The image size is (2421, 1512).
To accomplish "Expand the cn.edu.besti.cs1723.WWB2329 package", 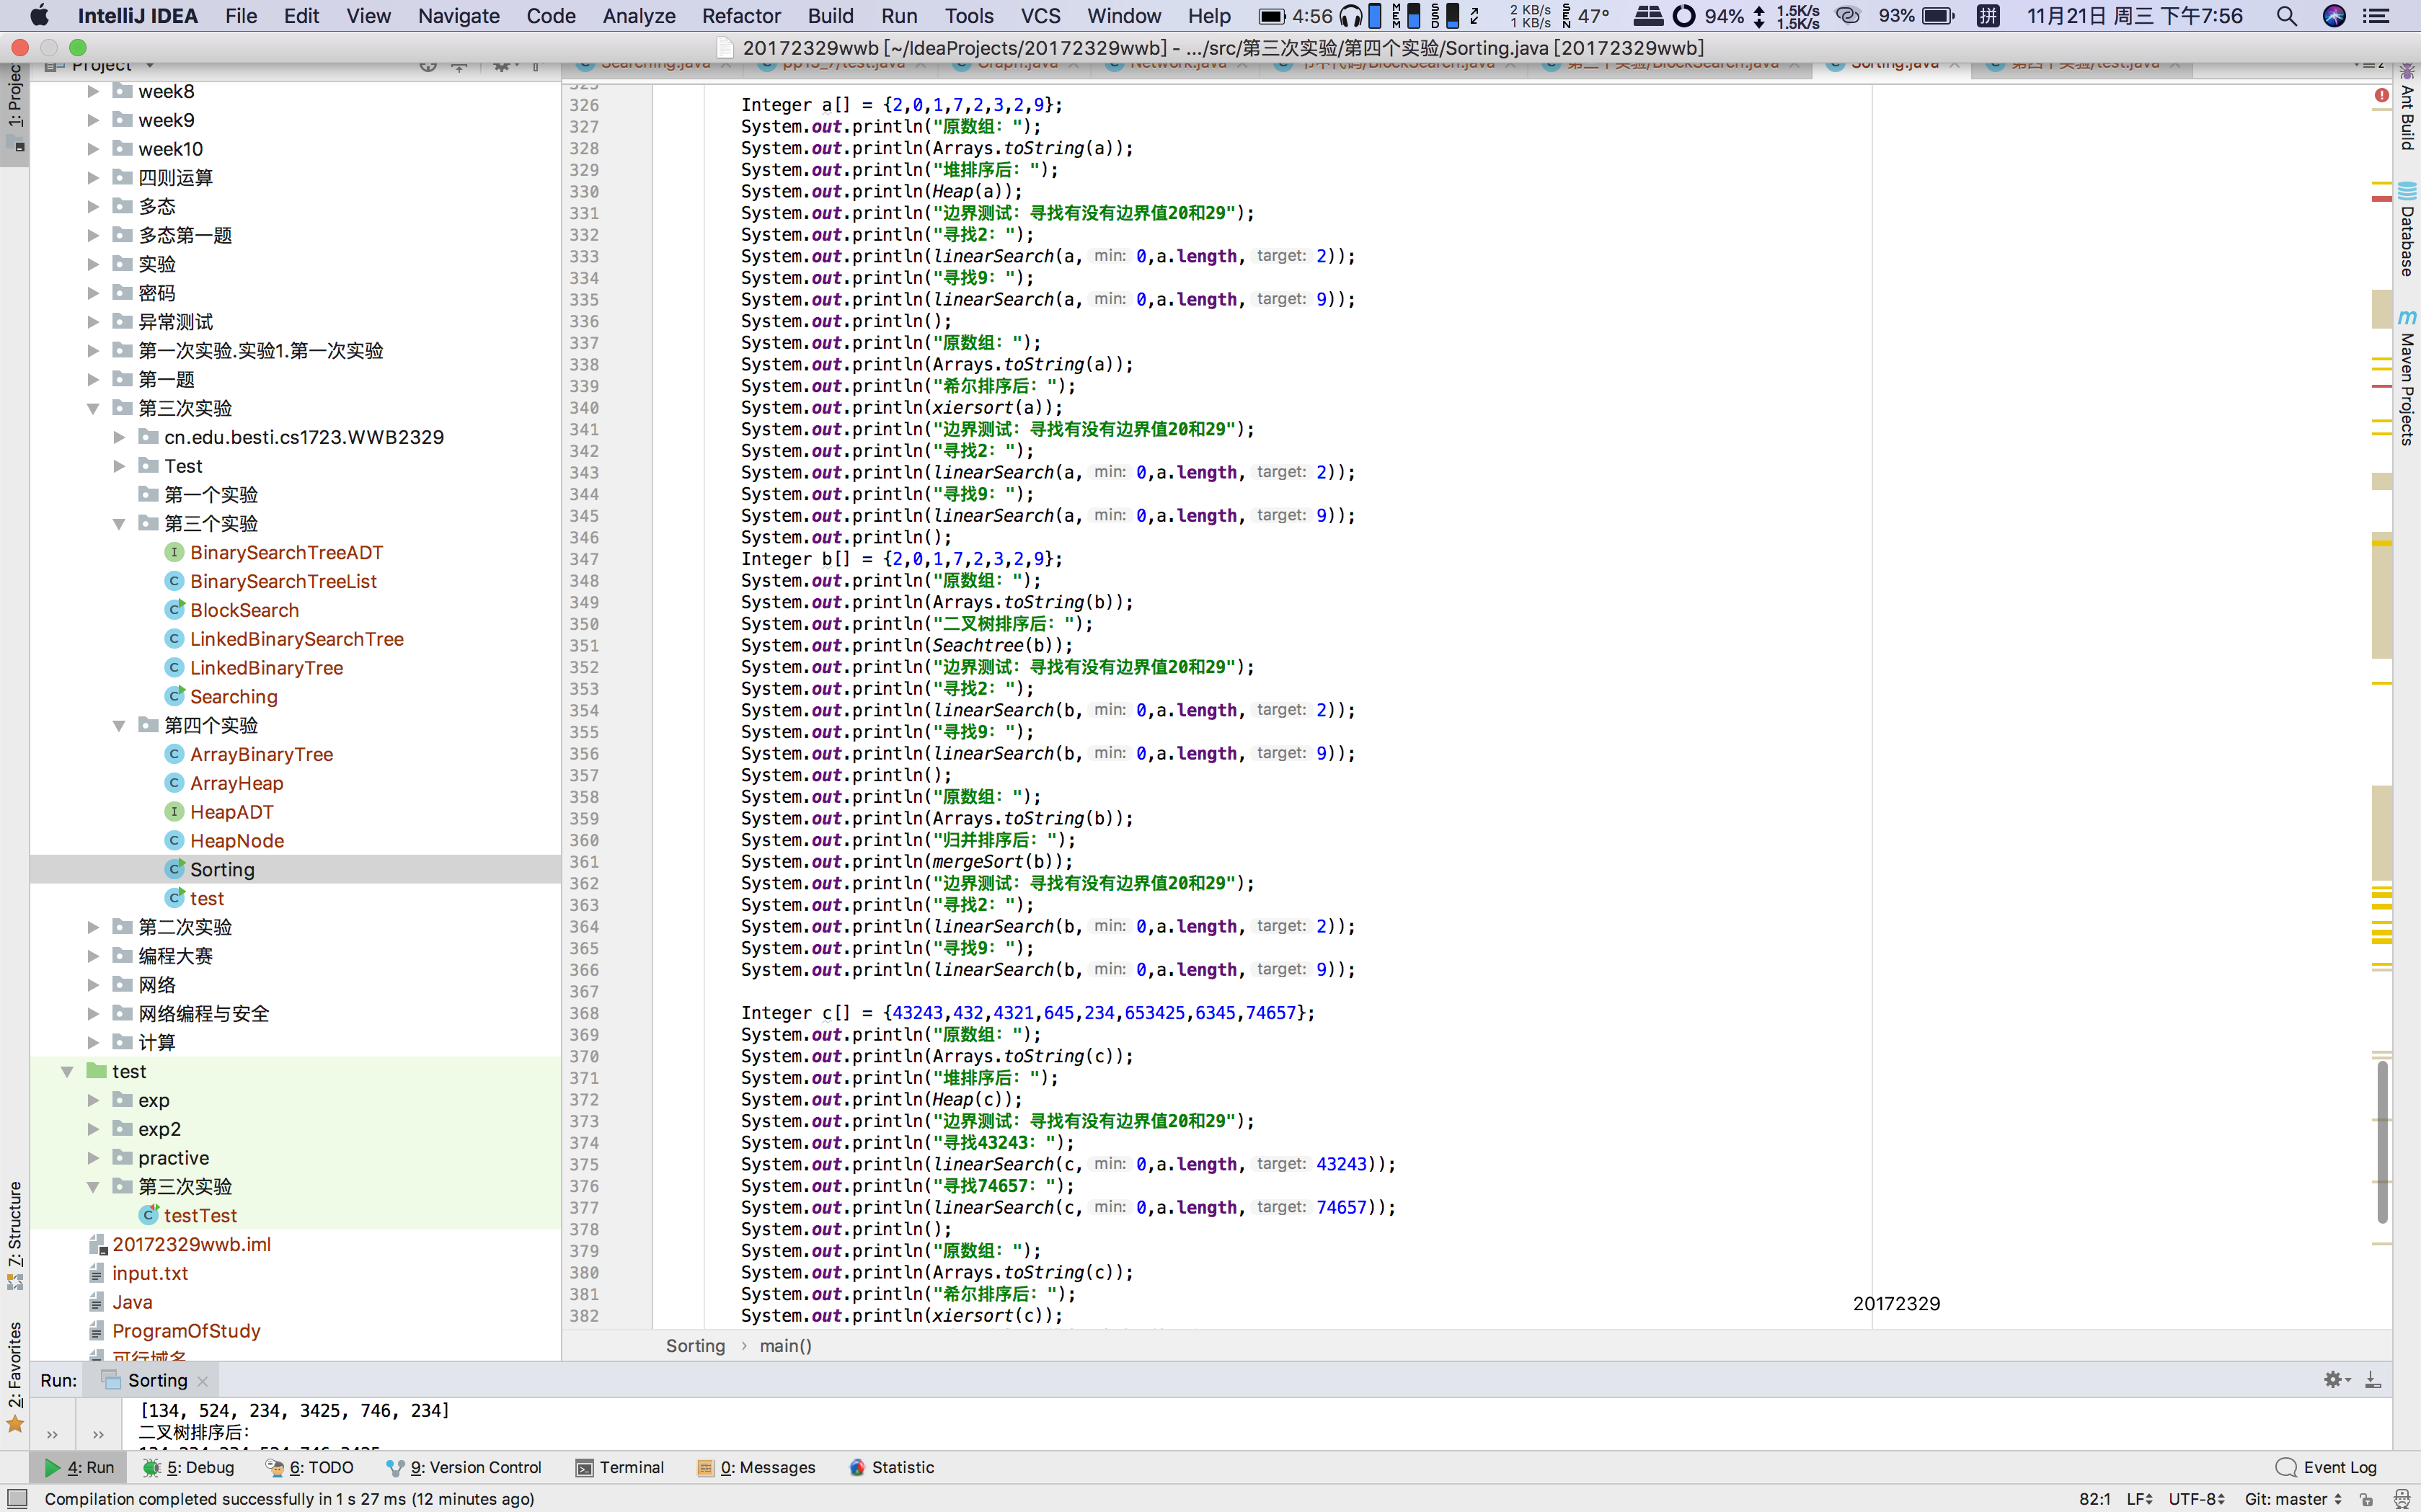I will coord(119,437).
